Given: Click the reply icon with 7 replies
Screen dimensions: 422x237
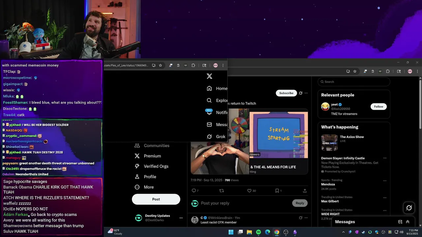Looking at the screenshot, I should [195, 191].
